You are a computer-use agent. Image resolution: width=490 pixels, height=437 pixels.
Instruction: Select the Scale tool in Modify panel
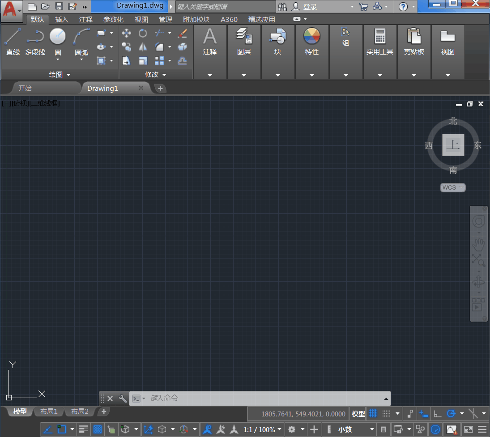tap(143, 60)
